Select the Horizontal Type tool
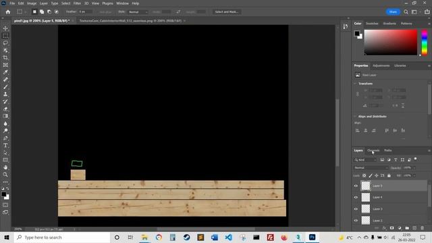Viewport: 432px width, 243px height. pos(5,146)
